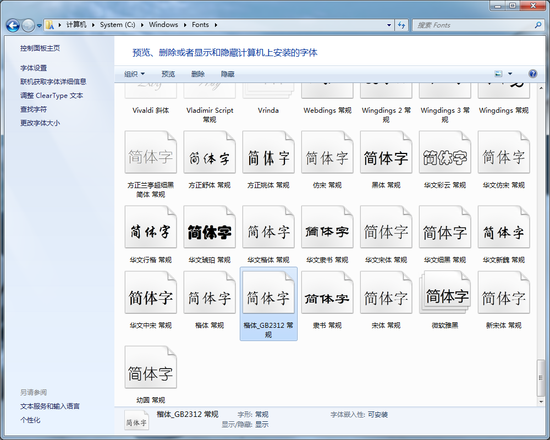550x440 pixels.
Task: Select the 楷体 常规 font icon
Action: pyautogui.click(x=210, y=293)
